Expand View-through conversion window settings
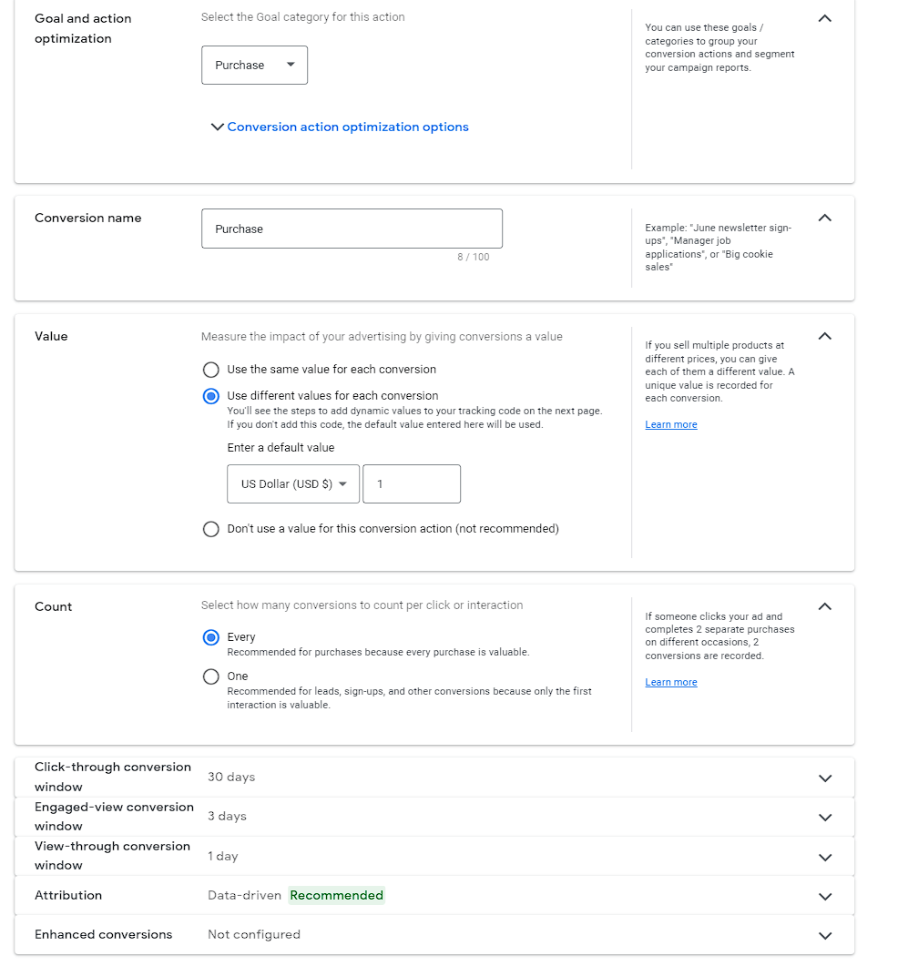This screenshot has height=966, width=898. point(824,857)
